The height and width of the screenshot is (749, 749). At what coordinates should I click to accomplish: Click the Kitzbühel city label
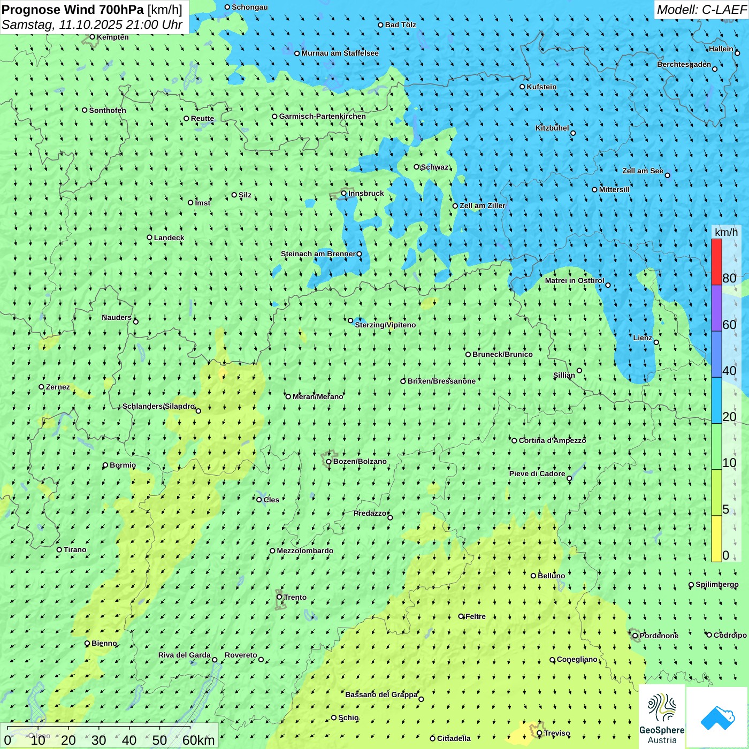point(552,128)
